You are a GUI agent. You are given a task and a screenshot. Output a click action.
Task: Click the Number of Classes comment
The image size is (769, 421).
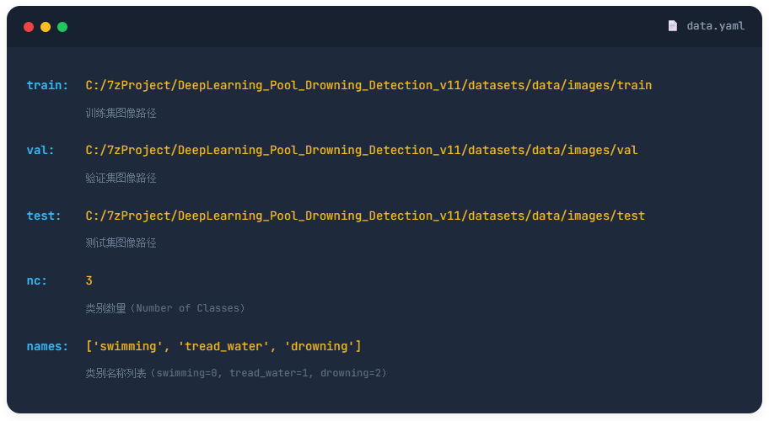[165, 308]
